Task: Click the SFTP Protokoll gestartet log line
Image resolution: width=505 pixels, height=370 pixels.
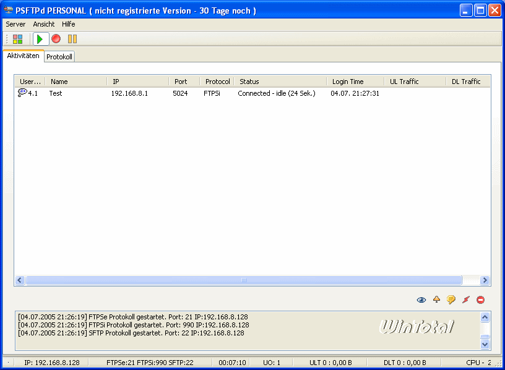Action: (131, 333)
